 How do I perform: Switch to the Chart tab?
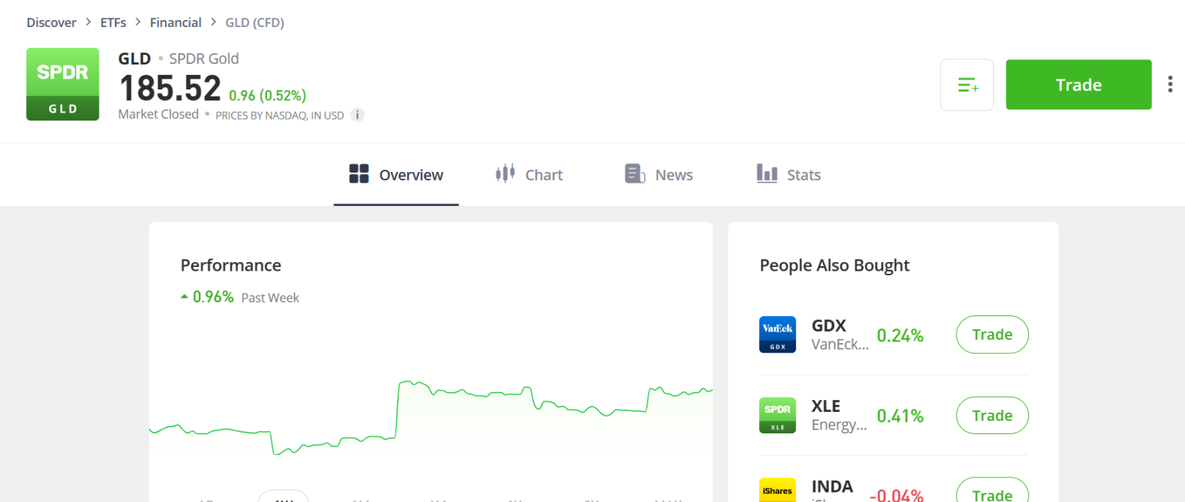tap(544, 174)
